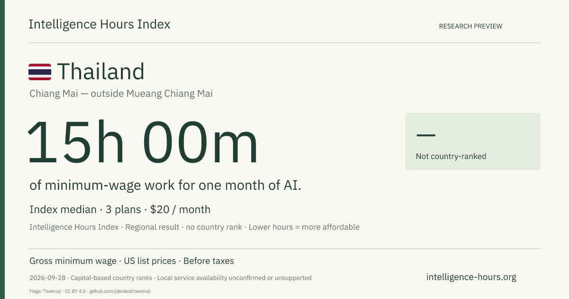Select the Index median 3 plans line
Screen dimensions: 569x299
pos(120,209)
